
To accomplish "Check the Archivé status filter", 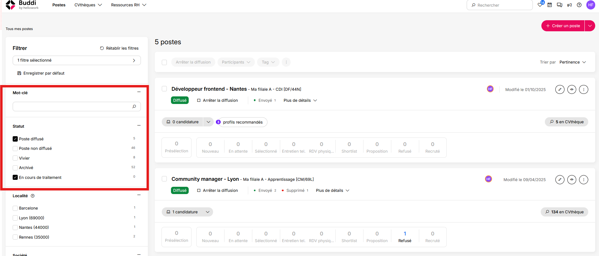I will 15,168.
